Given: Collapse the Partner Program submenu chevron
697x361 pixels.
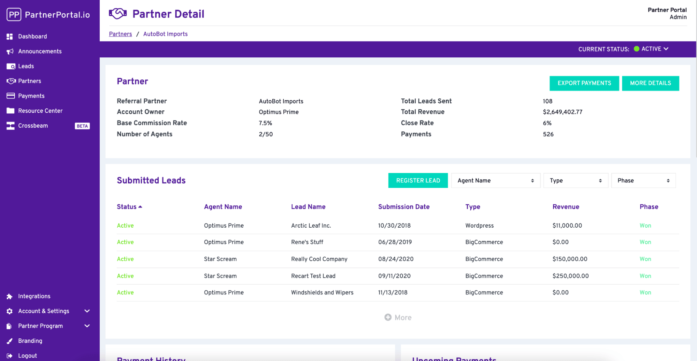Looking at the screenshot, I should 87,326.
